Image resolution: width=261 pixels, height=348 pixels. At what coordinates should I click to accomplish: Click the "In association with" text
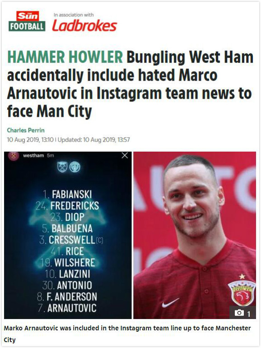coord(74,15)
